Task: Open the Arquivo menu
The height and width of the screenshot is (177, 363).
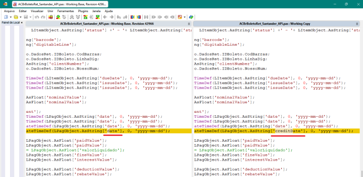Action: tap(9, 11)
